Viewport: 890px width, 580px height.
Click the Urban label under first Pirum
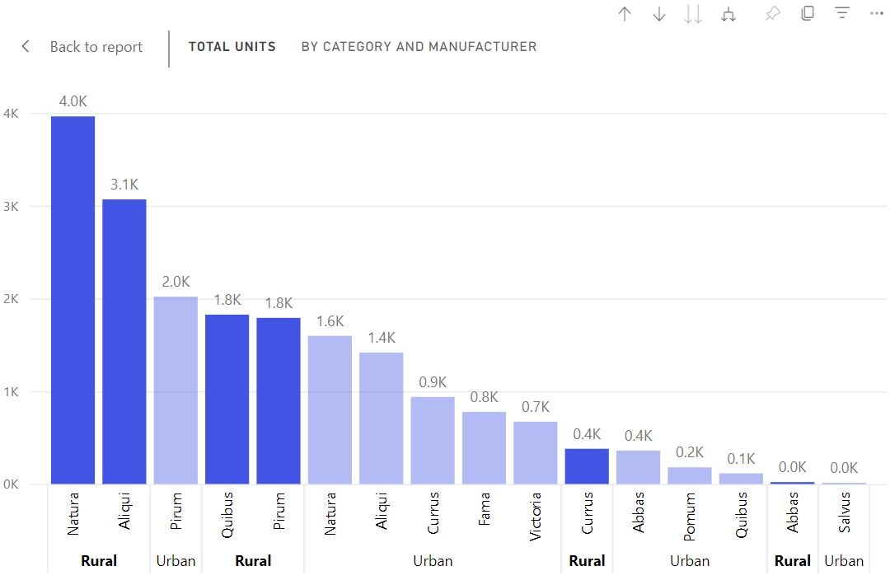[176, 561]
